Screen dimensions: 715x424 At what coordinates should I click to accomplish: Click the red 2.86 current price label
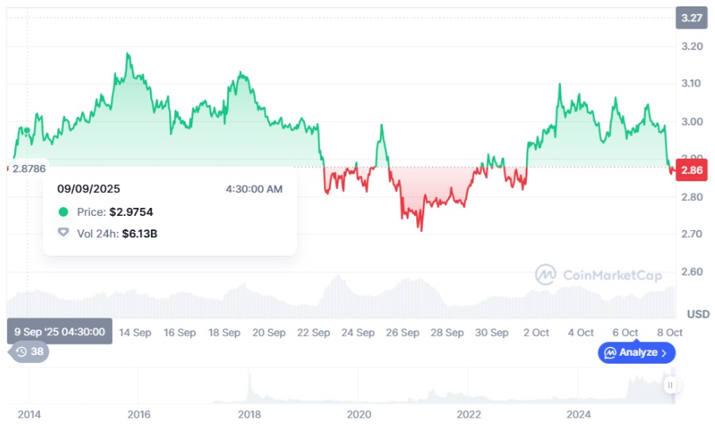pyautogui.click(x=691, y=170)
